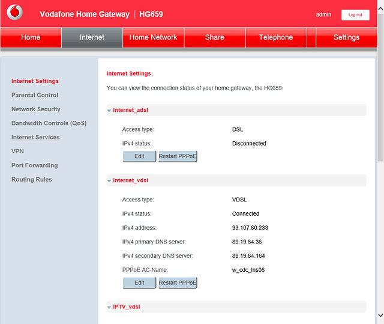Screen dimensions: 384x324
Task: Collapse the Internet_vdsl section arrow
Action: (x=109, y=181)
